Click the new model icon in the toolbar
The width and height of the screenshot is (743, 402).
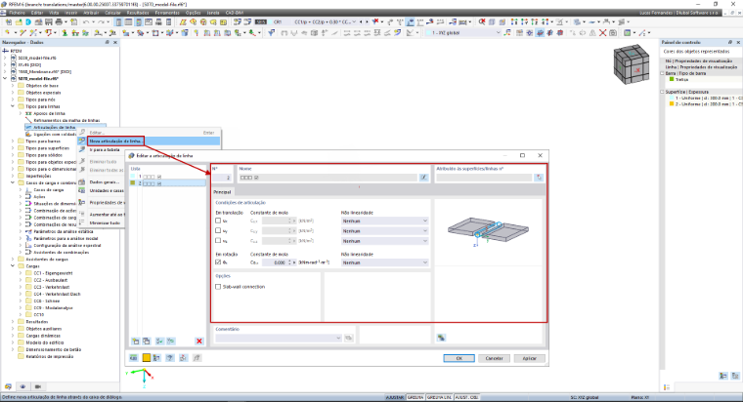click(x=8, y=22)
